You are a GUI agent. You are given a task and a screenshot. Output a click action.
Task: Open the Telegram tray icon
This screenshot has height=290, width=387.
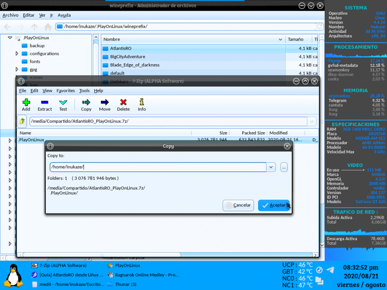(330, 270)
